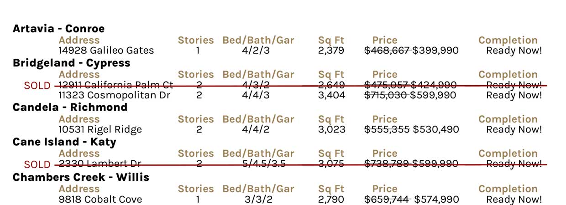Select Ready Now! for 9818 Cobalt Cove
566x205 pixels.
pyautogui.click(x=514, y=200)
